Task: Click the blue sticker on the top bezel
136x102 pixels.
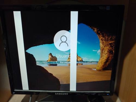Action: 108,8
